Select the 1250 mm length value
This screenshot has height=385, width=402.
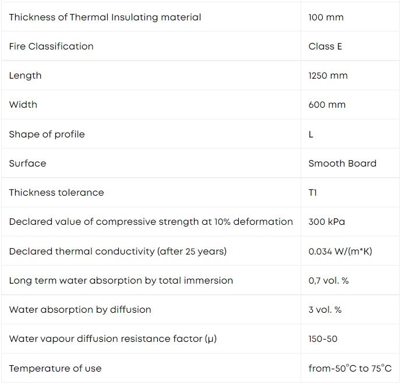(328, 76)
